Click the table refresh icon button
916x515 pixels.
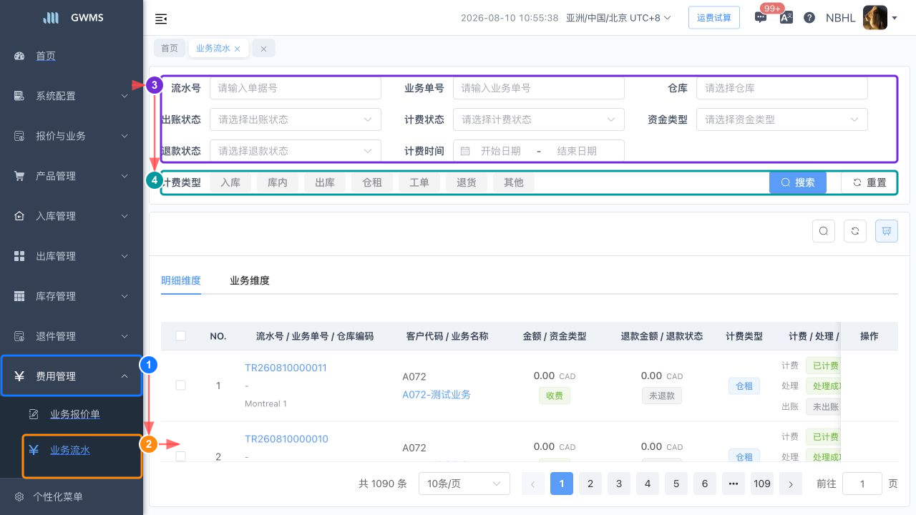(855, 231)
